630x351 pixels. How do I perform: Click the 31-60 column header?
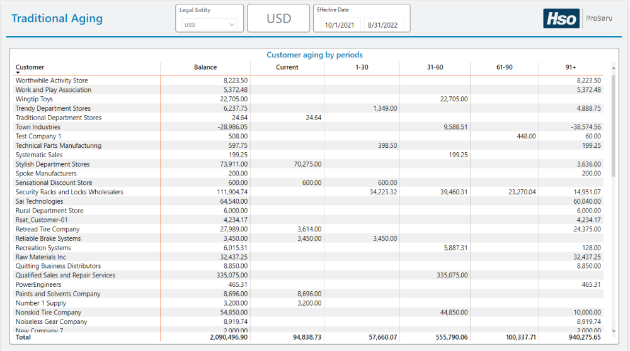click(x=435, y=67)
